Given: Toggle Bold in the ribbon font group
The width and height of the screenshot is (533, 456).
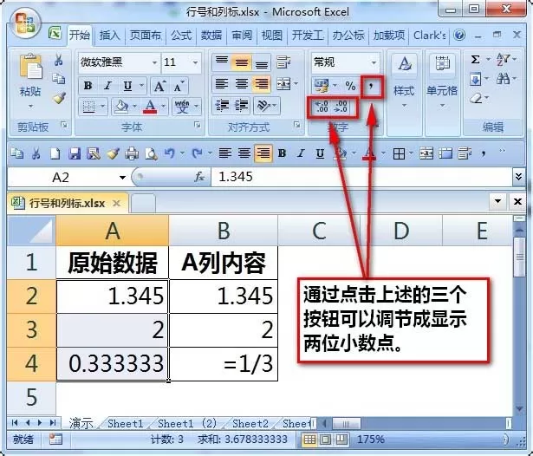Looking at the screenshot, I should click(x=88, y=86).
